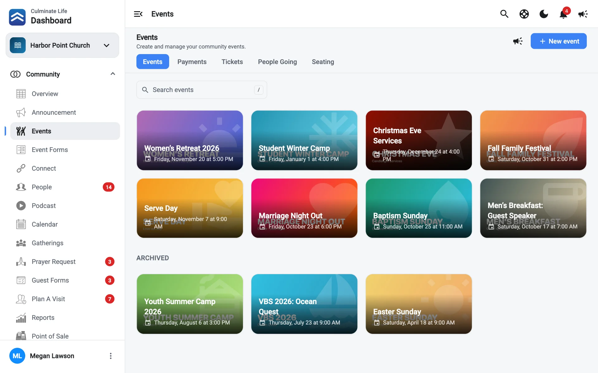
Task: Click the megaphone icon in the top bar
Action: [x=583, y=14]
